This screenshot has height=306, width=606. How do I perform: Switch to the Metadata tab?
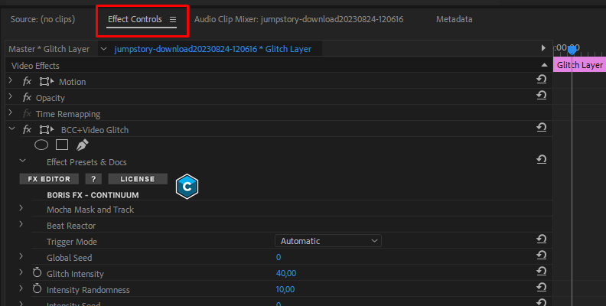pos(454,19)
